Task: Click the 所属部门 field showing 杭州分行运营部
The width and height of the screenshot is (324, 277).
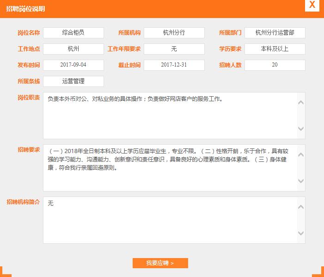Action: [275, 33]
